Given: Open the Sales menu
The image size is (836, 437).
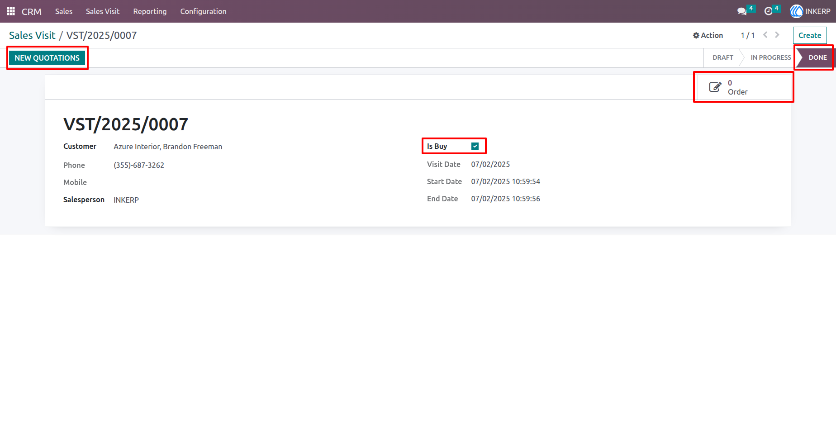Looking at the screenshot, I should [64, 11].
